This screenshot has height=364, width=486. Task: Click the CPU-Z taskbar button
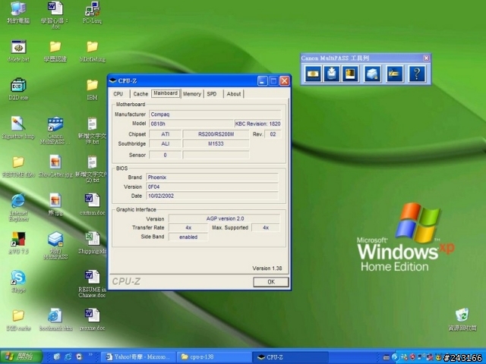(x=290, y=357)
